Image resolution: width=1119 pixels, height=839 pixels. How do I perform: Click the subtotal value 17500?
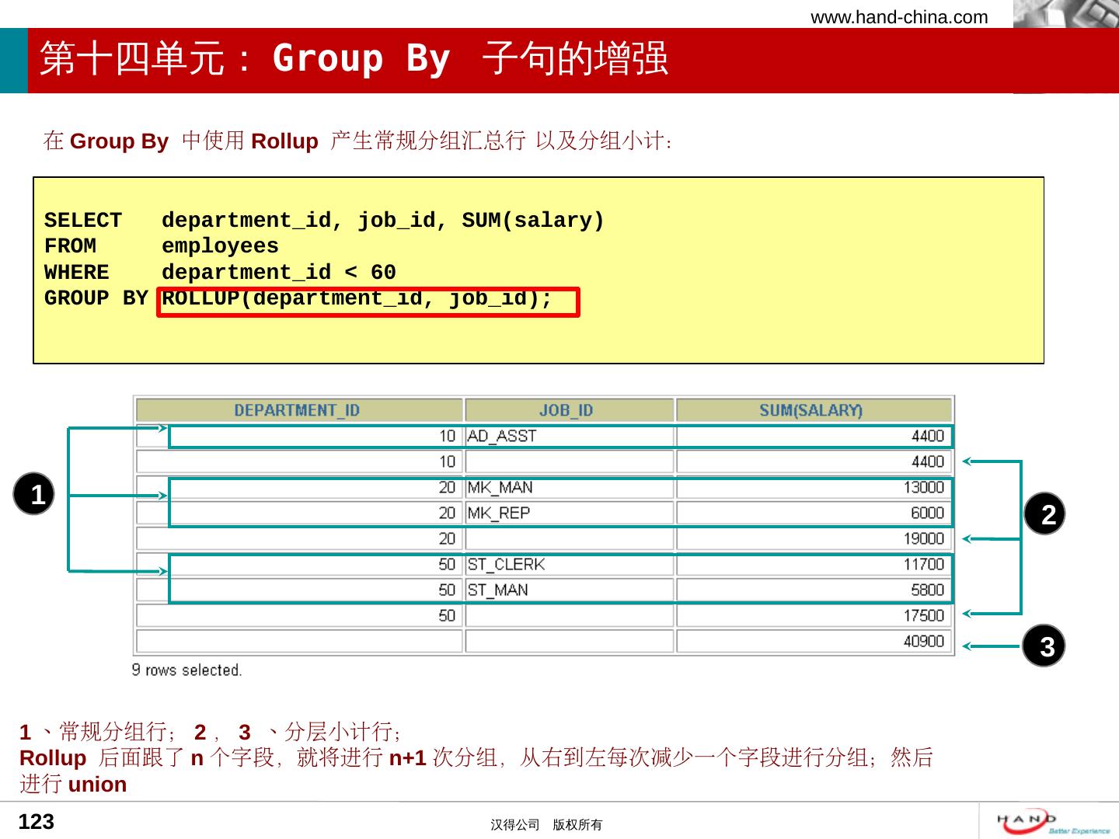(x=923, y=615)
